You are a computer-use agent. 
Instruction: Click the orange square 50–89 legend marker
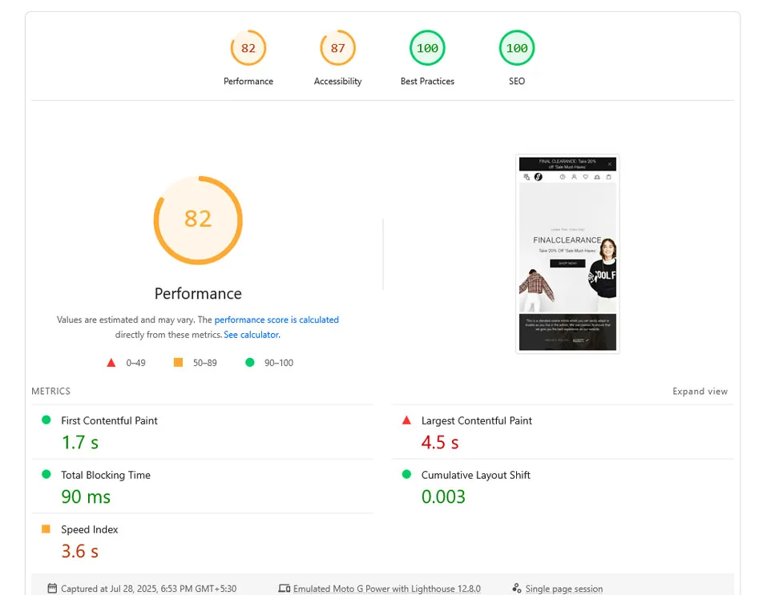(179, 363)
